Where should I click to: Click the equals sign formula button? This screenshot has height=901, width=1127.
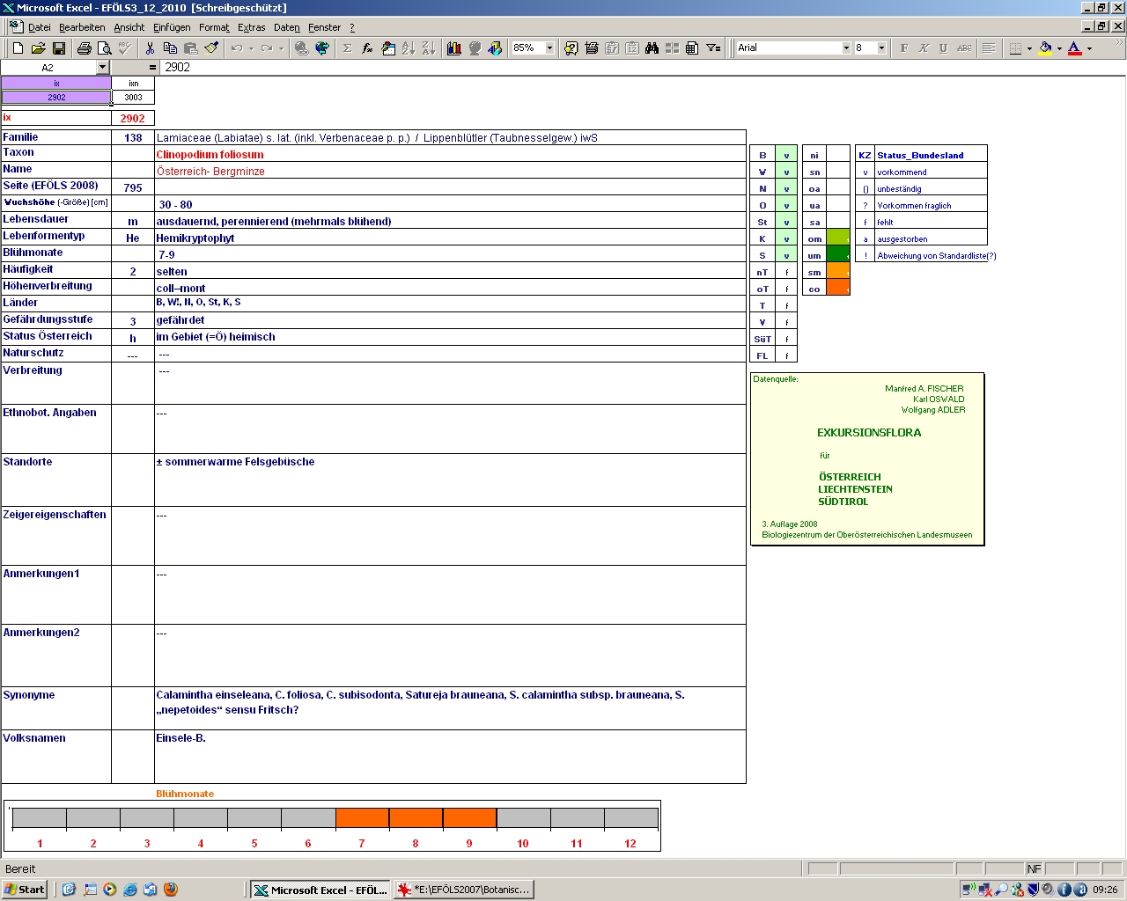tap(152, 68)
